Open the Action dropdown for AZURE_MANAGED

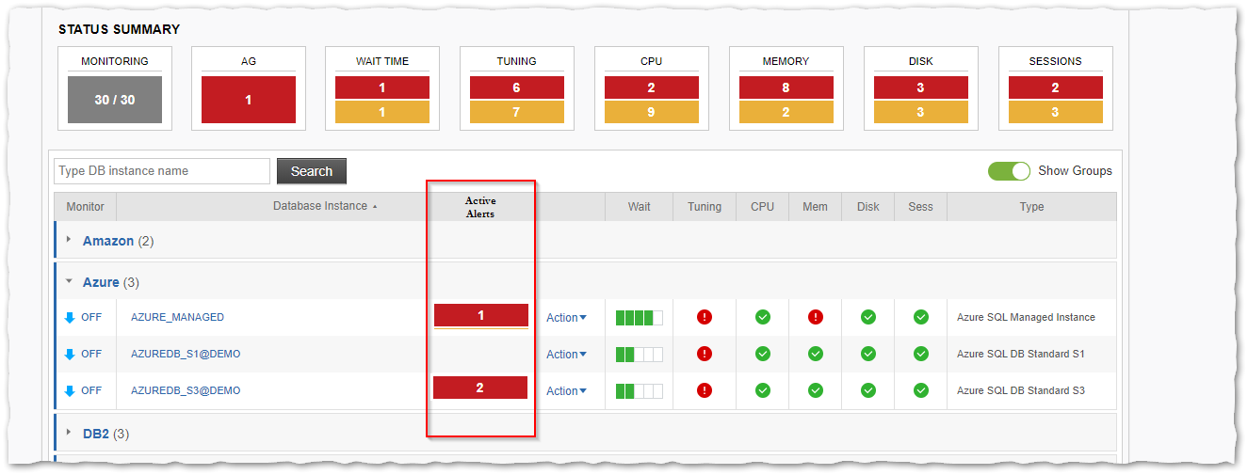[x=566, y=318]
